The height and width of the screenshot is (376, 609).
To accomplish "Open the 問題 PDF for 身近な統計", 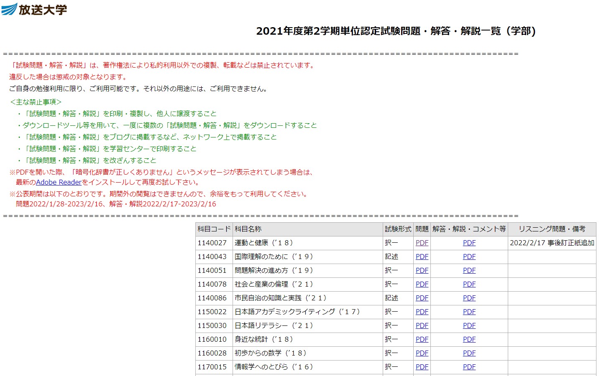I will coord(422,339).
